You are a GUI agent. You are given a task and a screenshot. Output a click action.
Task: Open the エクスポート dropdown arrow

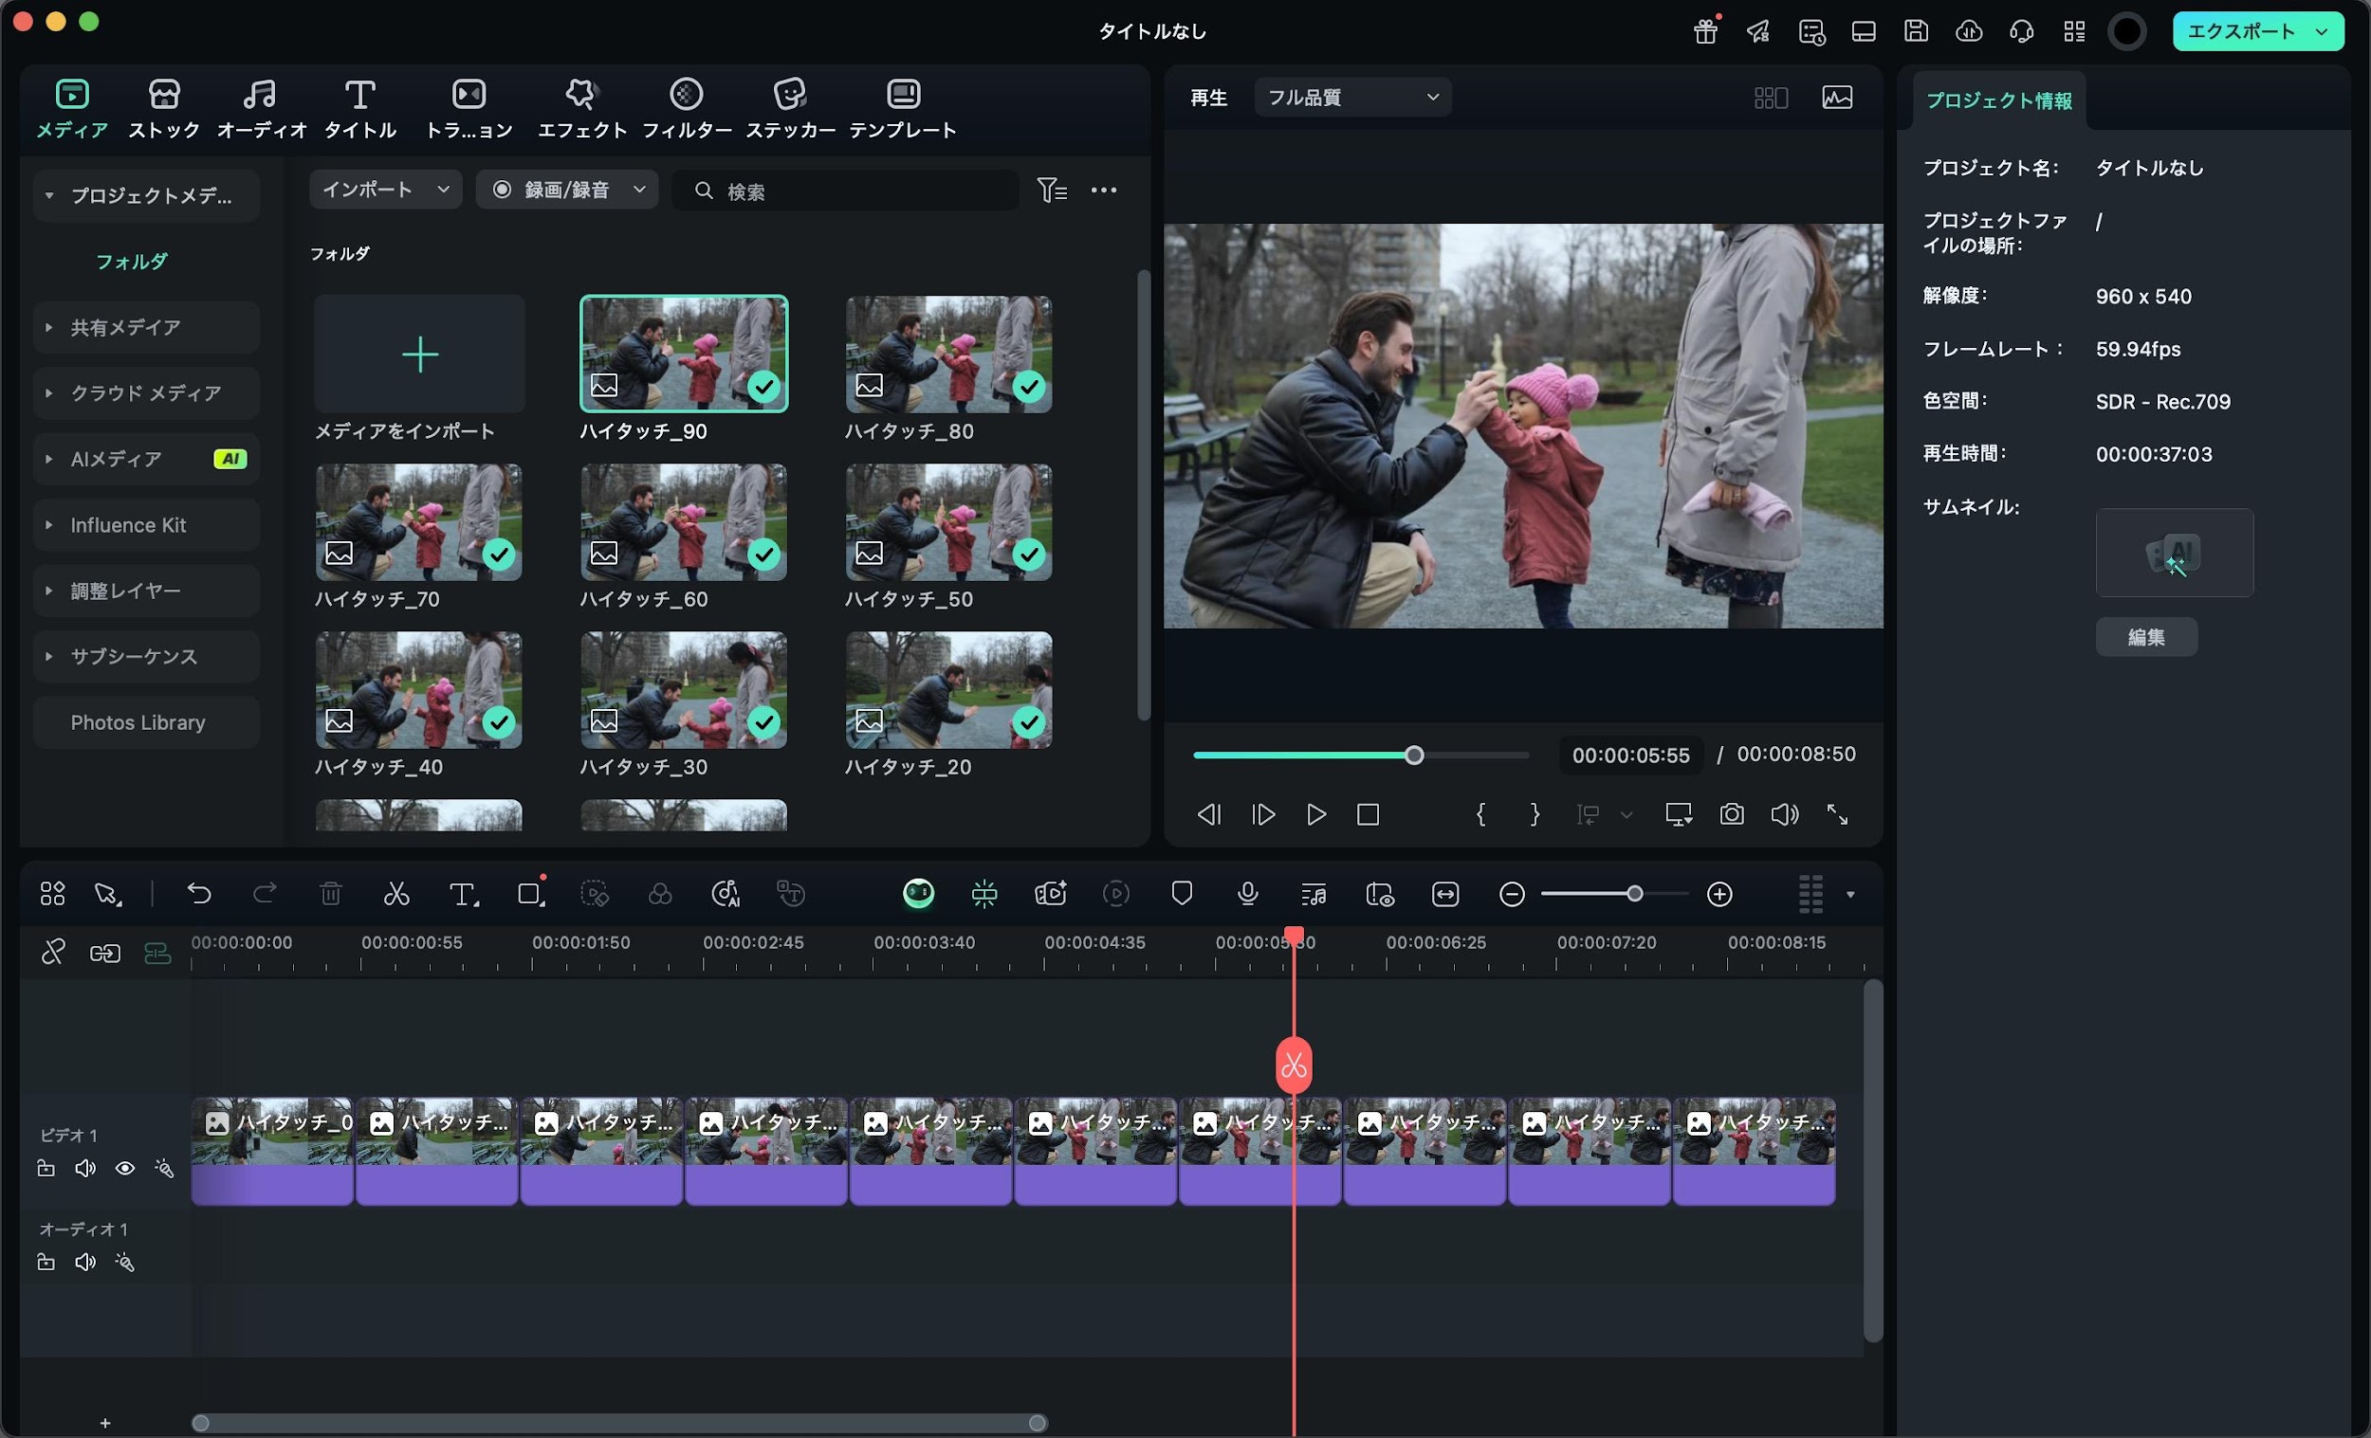[x=2322, y=31]
